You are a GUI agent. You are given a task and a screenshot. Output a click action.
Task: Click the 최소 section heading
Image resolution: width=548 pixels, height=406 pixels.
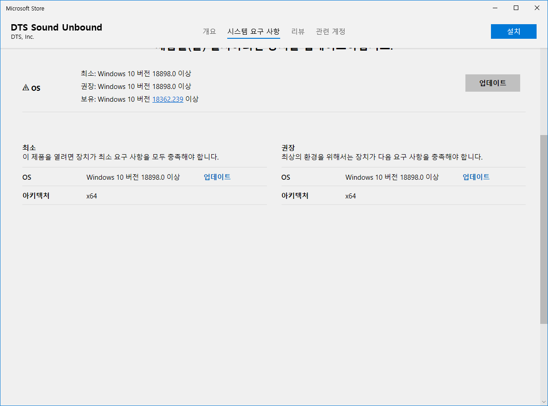point(29,148)
